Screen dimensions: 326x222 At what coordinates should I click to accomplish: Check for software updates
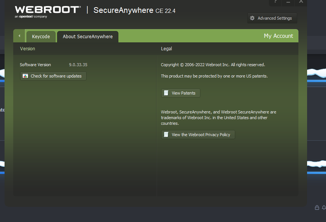pos(56,76)
